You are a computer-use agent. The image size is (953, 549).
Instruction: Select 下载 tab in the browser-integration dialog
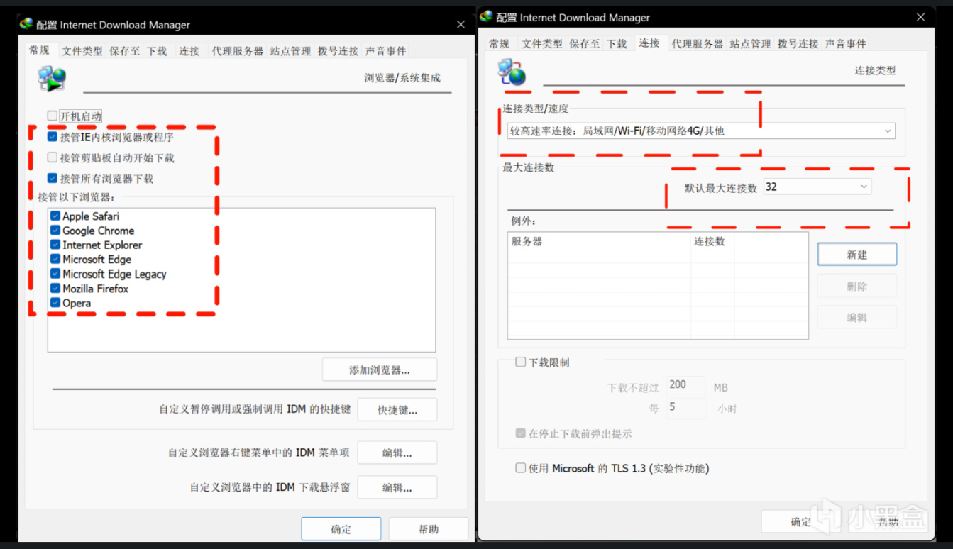pyautogui.click(x=157, y=51)
